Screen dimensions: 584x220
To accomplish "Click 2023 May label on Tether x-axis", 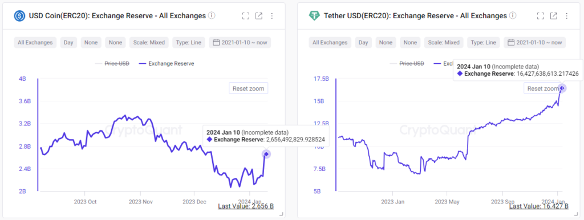I will (447, 202).
